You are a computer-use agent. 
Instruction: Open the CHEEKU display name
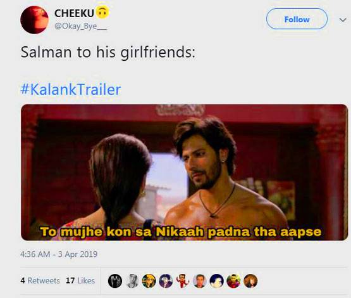75,13
